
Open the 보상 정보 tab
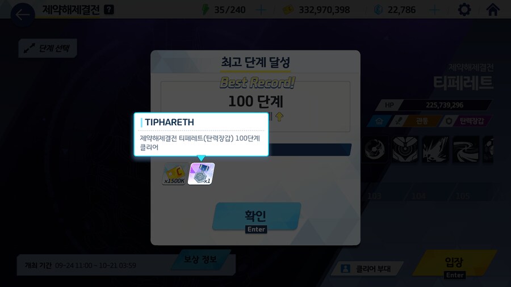click(200, 259)
